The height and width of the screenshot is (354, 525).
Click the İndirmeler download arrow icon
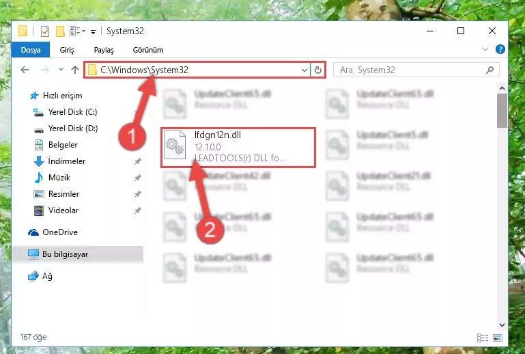[x=38, y=161]
